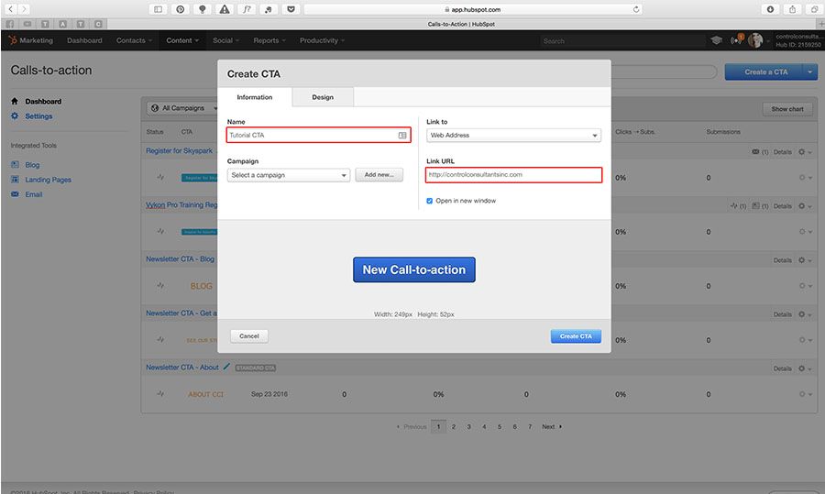Screen dimensions: 825x494
Task: Click the Cancel button
Action: point(248,336)
